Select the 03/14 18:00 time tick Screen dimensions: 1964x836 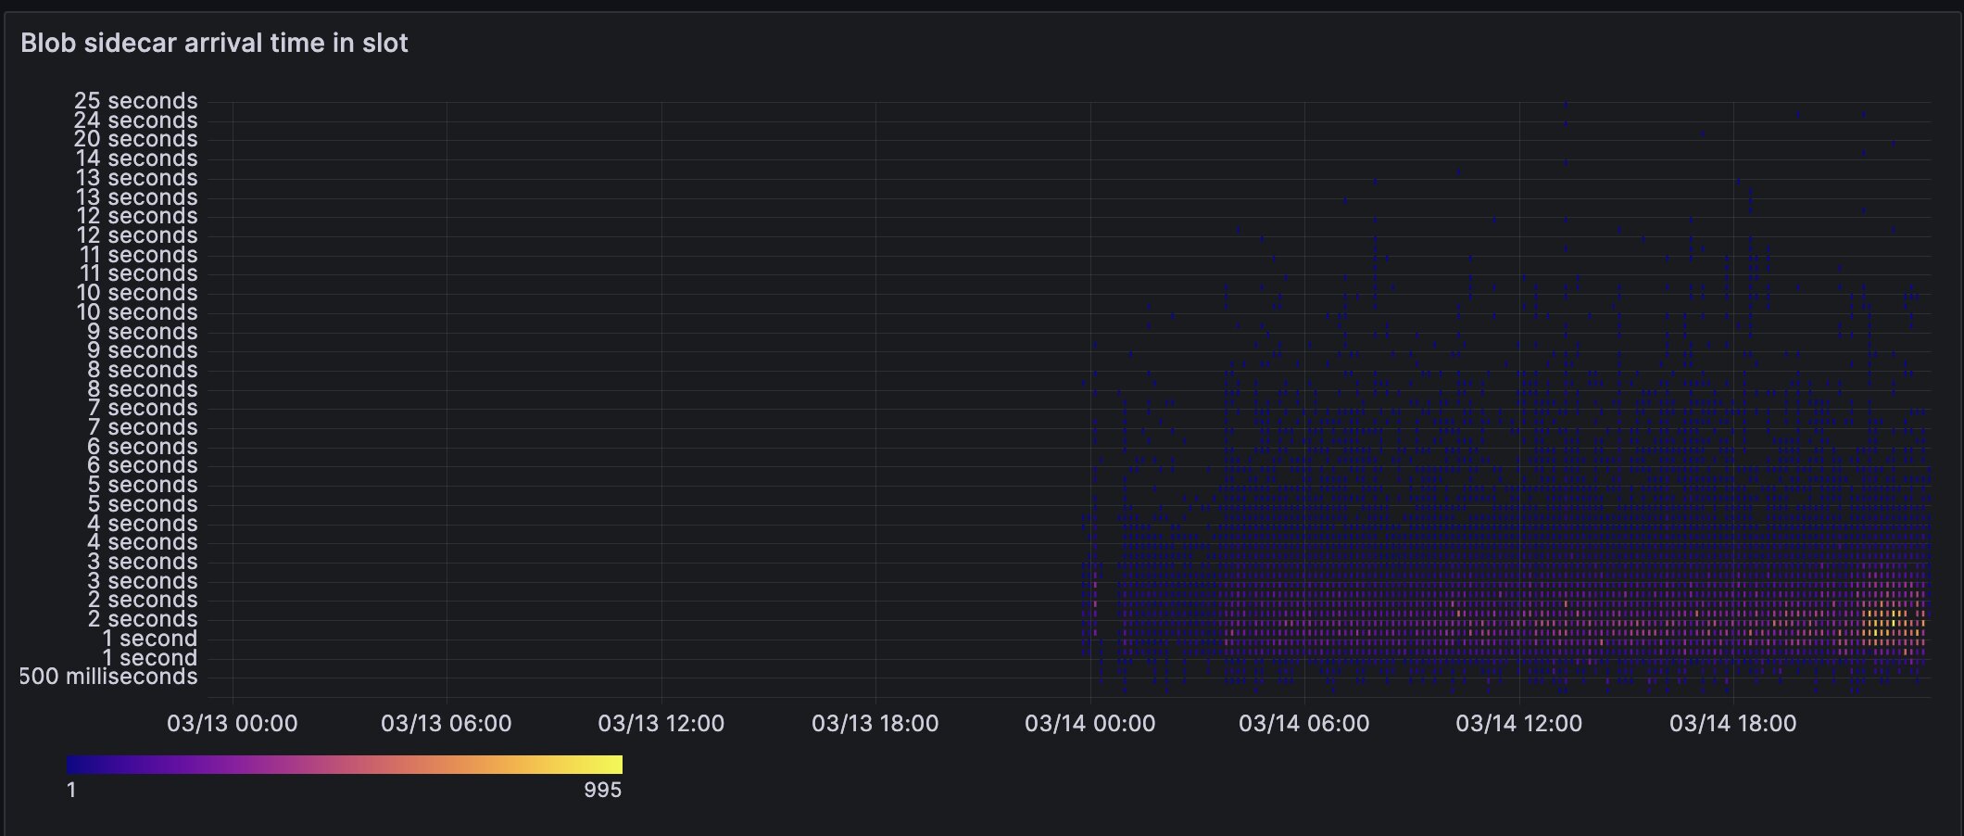tap(1732, 724)
